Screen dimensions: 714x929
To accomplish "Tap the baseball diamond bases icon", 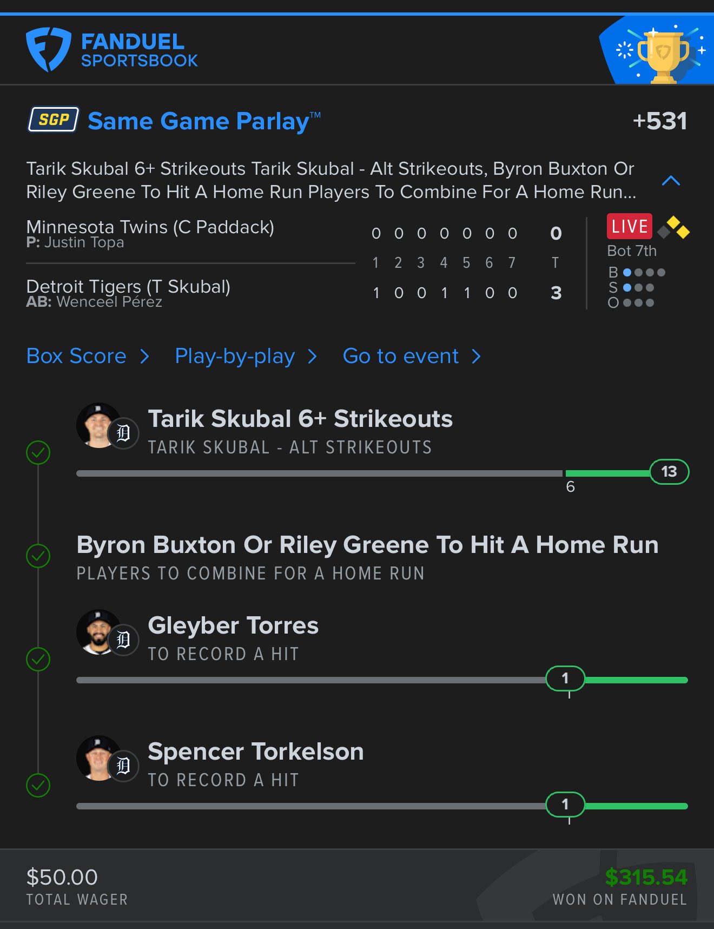I will click(674, 228).
